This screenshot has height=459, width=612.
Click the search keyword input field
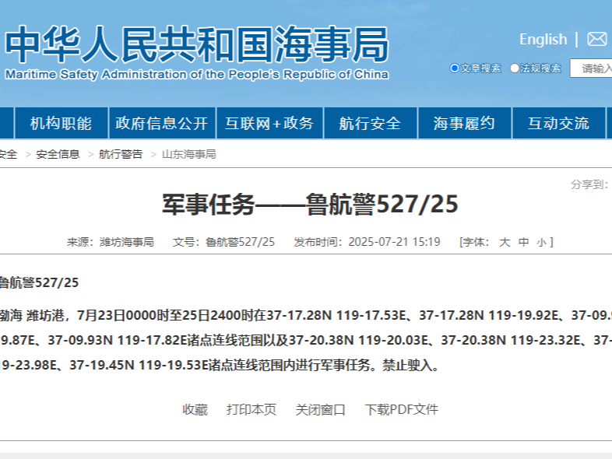coord(593,68)
